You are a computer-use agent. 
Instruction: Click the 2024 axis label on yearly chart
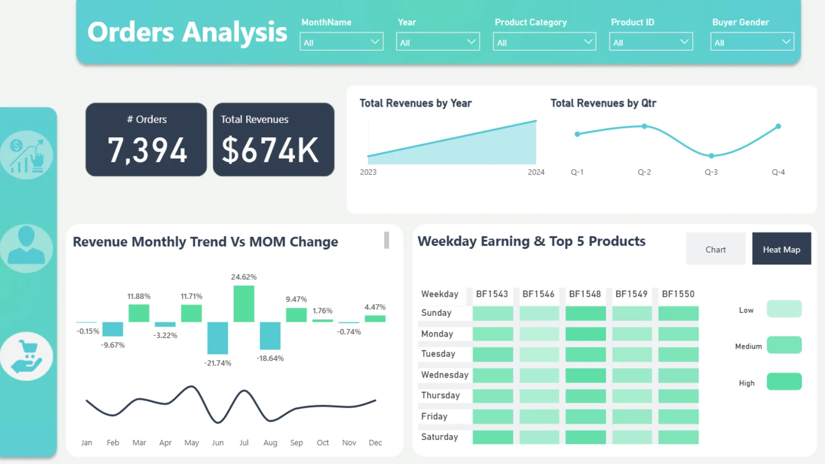click(x=536, y=172)
